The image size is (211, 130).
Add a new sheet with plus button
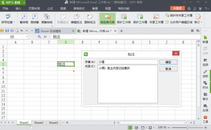pos(67,123)
